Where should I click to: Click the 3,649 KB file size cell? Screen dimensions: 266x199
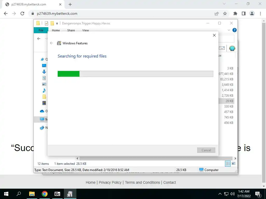(x=228, y=85)
